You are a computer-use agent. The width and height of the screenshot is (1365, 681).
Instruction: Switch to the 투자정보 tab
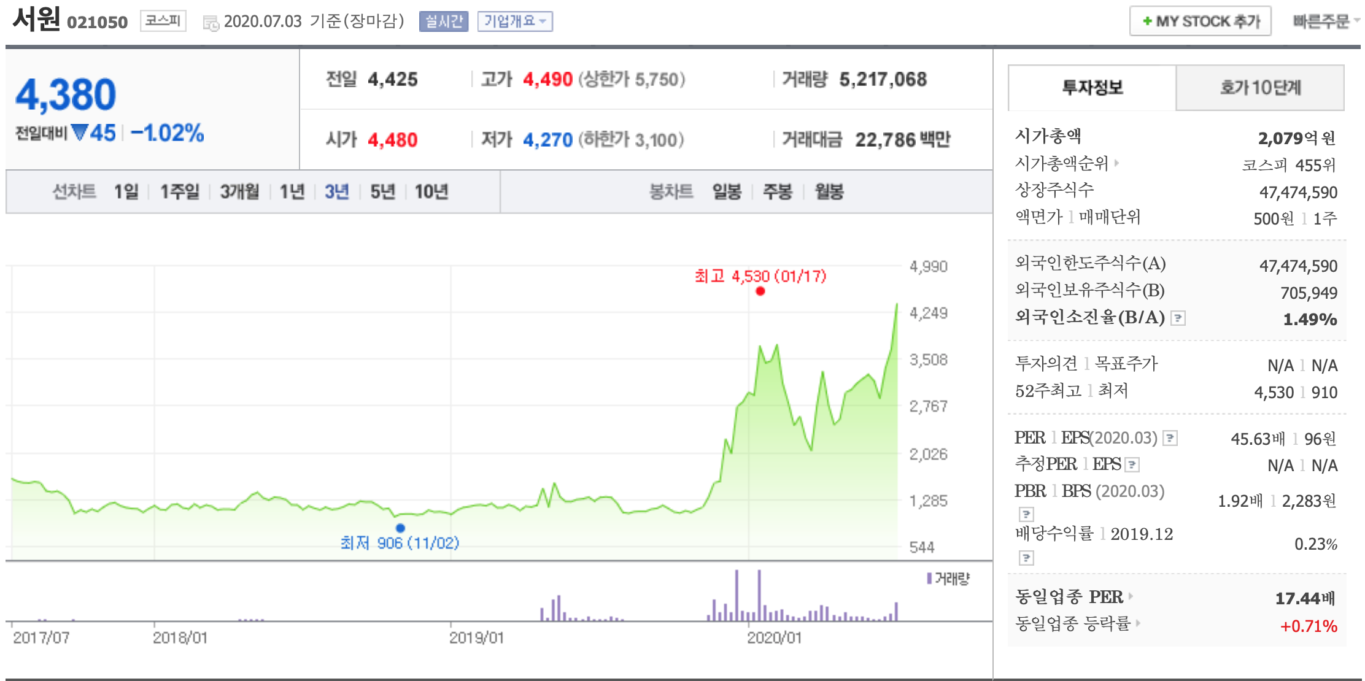(1092, 88)
